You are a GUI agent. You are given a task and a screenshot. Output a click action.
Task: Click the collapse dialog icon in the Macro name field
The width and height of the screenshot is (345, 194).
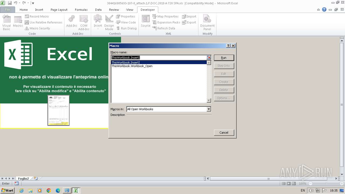point(209,58)
